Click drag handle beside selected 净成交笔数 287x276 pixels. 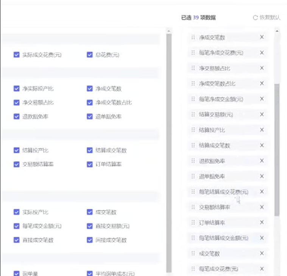[x=193, y=38]
